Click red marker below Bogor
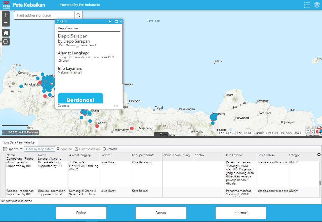 [45, 96]
